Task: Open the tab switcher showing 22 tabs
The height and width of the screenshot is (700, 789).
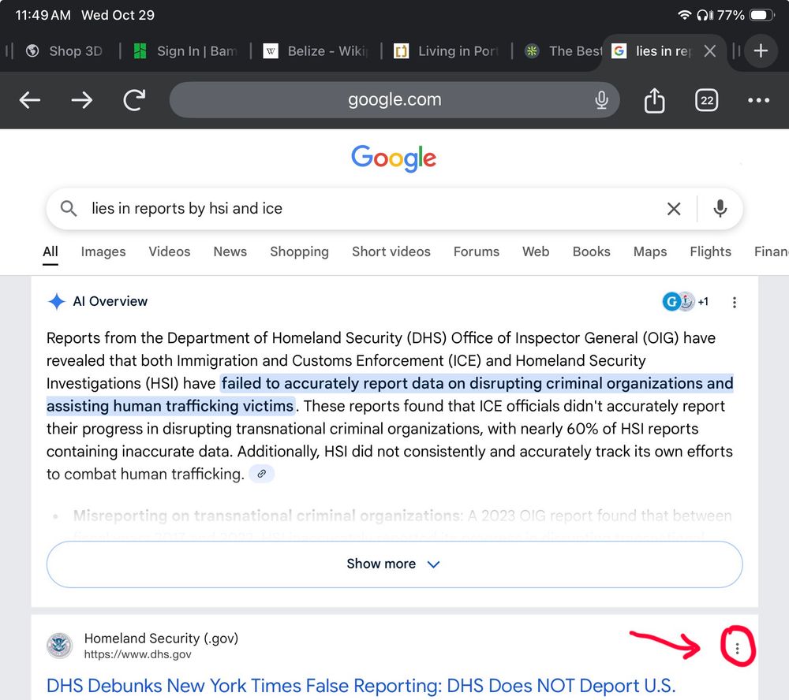Action: (706, 100)
